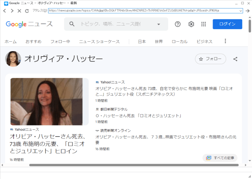
Task: Click the ログイン button
Action: [x=227, y=24]
